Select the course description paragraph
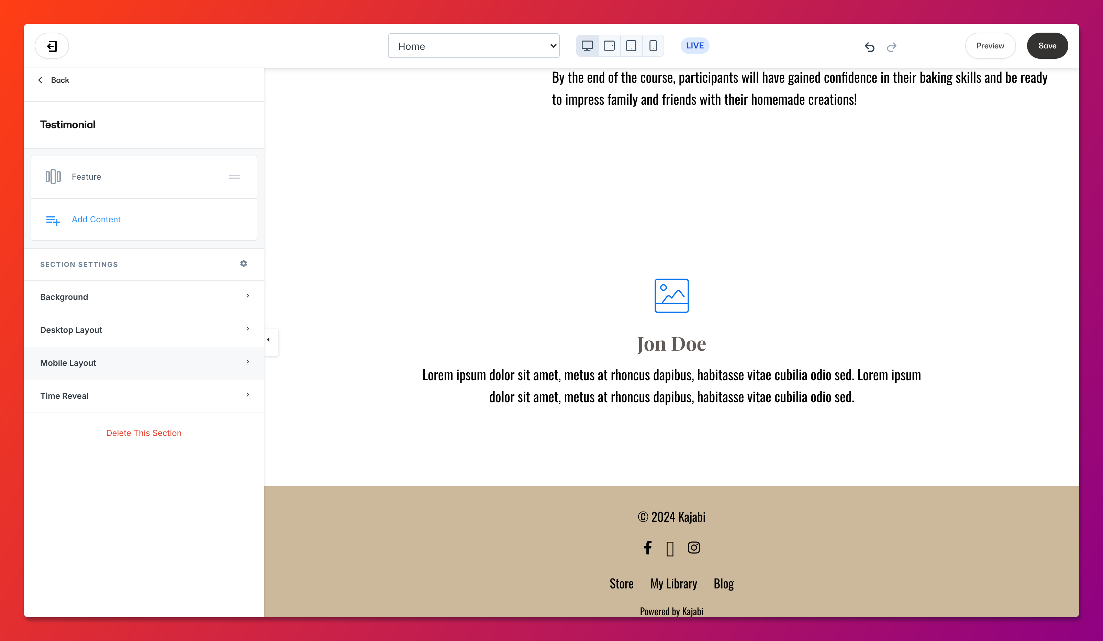This screenshot has width=1103, height=641. coord(799,88)
